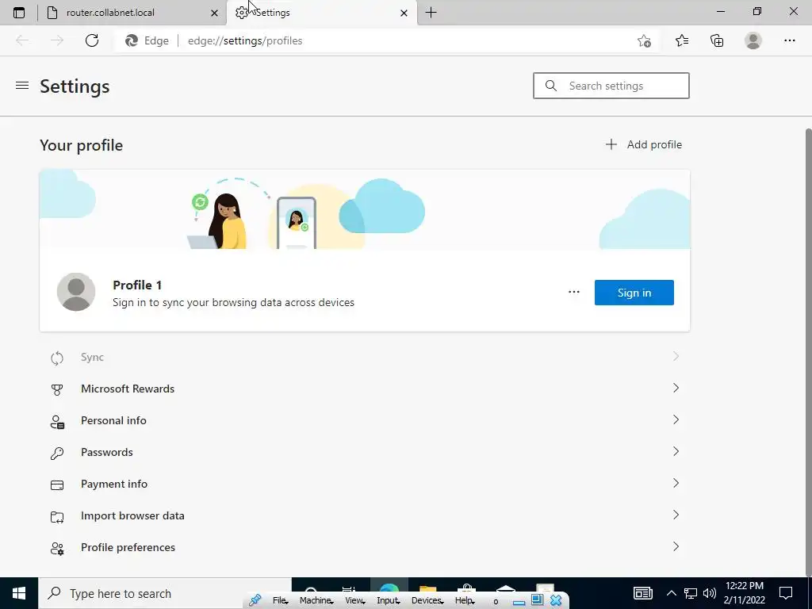Expand the Profile preferences chevron
Viewport: 812px width, 609px height.
coord(676,546)
